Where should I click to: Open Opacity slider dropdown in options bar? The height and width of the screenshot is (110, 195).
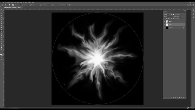(x=29, y=5)
